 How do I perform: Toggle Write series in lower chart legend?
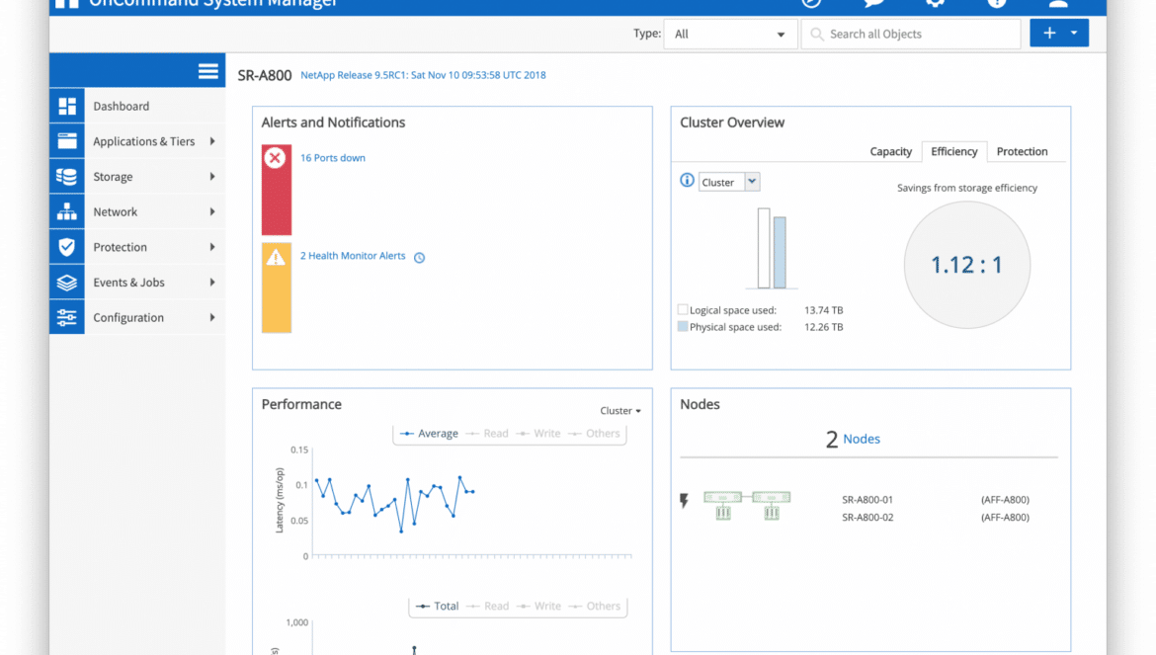click(x=538, y=607)
